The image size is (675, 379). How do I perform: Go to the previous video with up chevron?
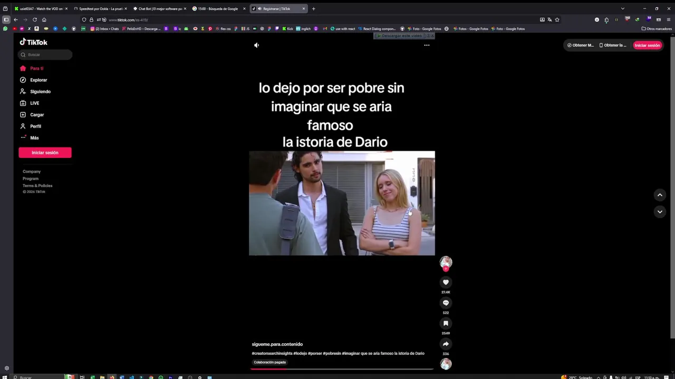[660, 195]
